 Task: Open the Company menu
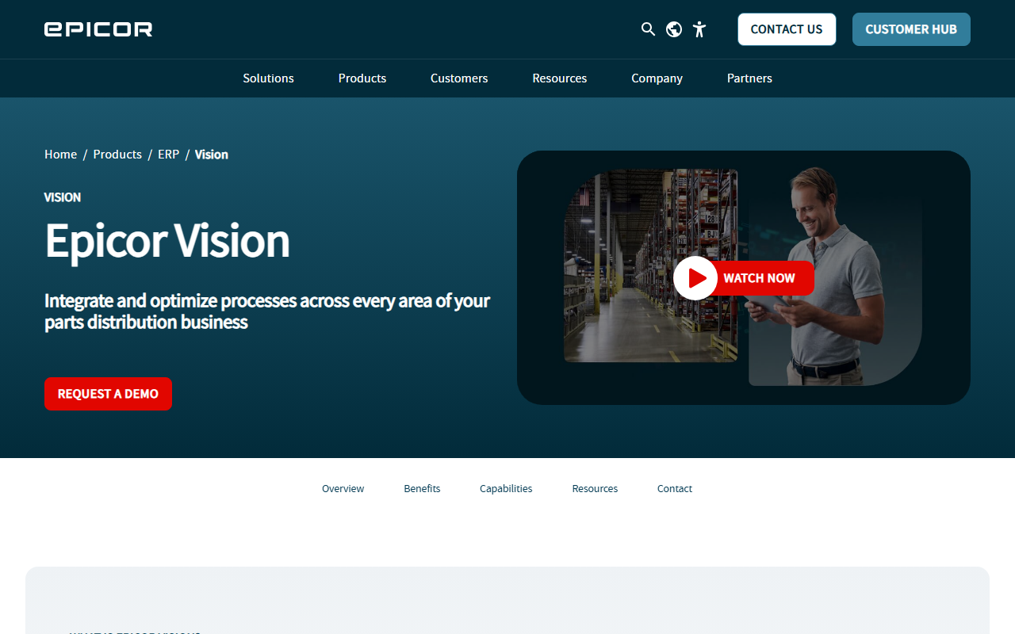pyautogui.click(x=657, y=78)
